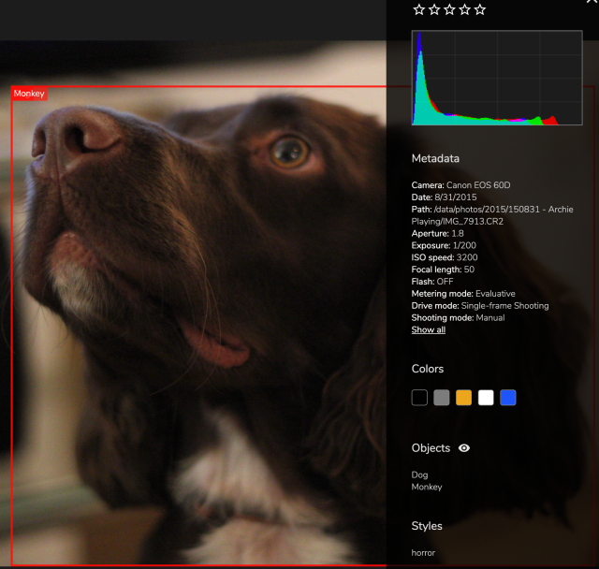Pick the gray color swatch
This screenshot has height=569, width=599.
(x=442, y=398)
